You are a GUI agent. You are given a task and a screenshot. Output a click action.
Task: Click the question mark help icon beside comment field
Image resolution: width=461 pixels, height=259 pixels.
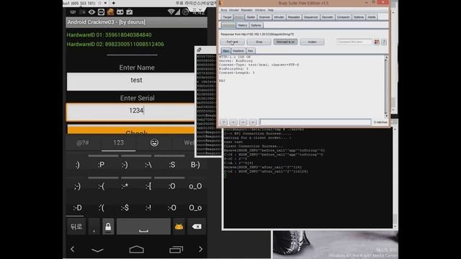coord(384,42)
